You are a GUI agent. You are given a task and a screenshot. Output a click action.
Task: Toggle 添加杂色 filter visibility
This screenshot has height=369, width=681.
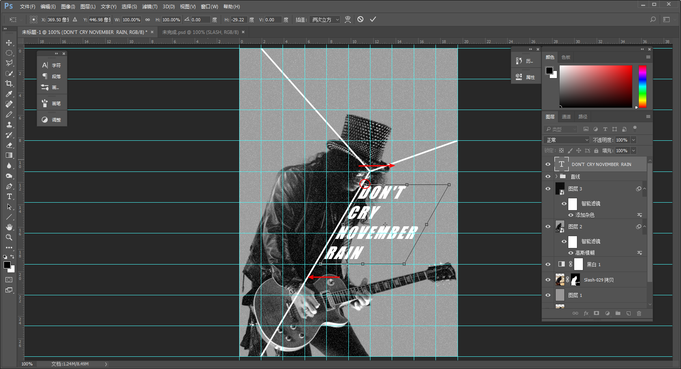point(571,215)
